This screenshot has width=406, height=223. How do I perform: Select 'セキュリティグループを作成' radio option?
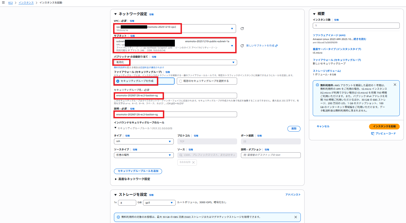(118, 81)
